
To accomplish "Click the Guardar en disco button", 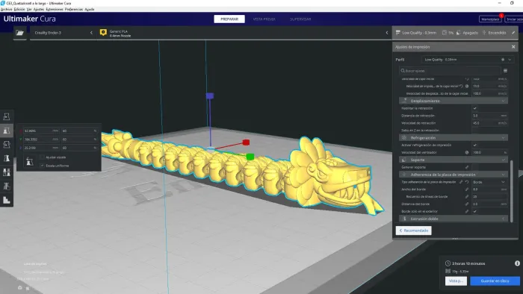I will [x=495, y=281].
